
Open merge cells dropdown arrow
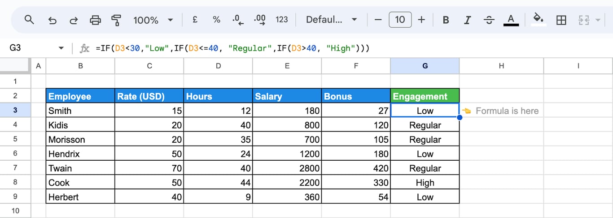598,20
